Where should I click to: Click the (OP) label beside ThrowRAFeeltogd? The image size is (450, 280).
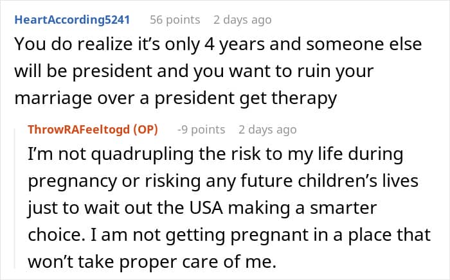tap(149, 130)
